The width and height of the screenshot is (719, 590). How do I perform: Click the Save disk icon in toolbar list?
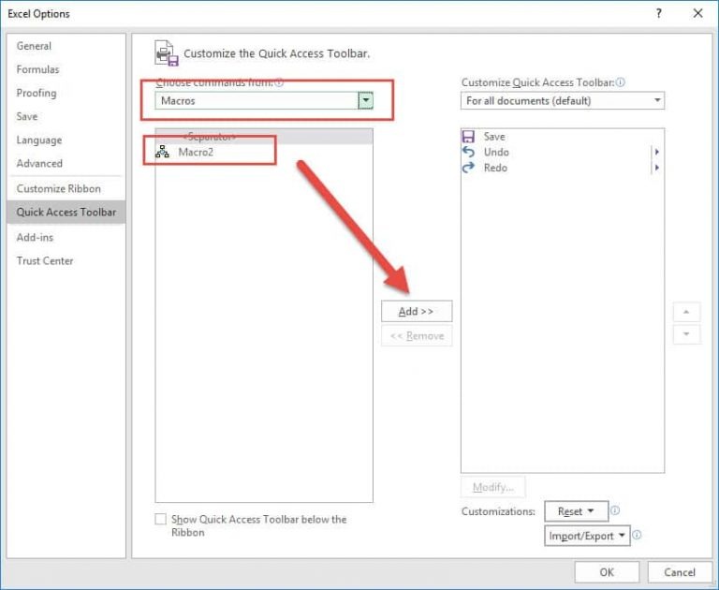[469, 137]
